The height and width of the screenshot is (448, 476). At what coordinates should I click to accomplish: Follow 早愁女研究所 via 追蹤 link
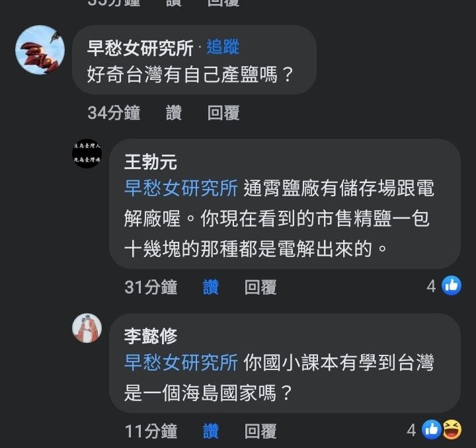[x=223, y=47]
